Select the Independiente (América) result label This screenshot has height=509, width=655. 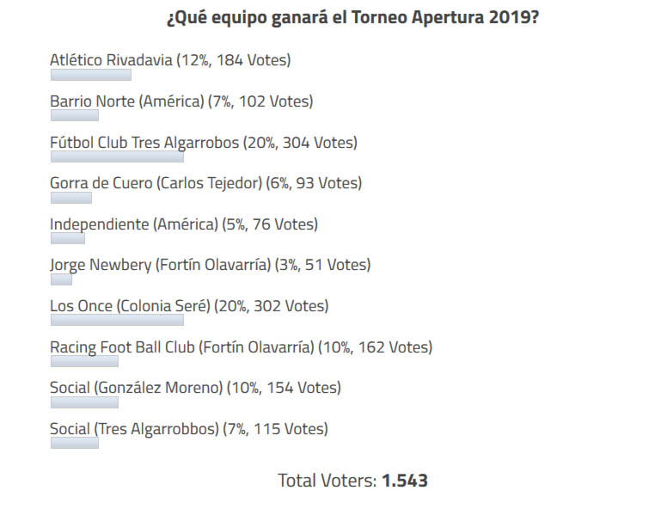click(x=184, y=224)
